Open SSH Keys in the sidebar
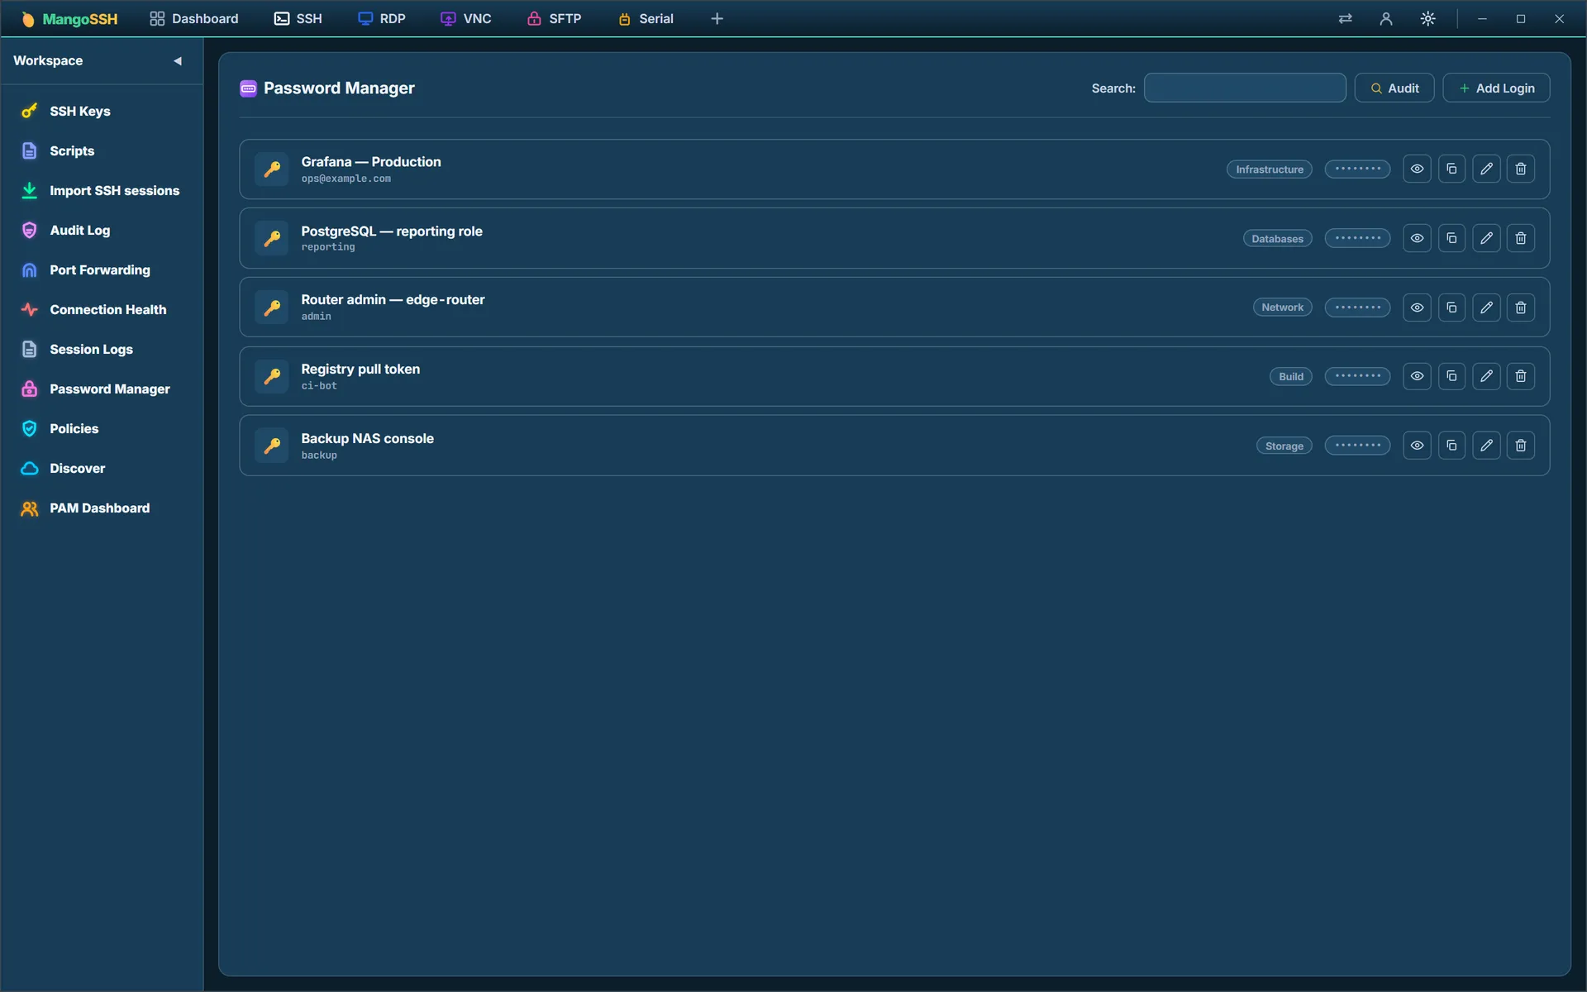 (102, 111)
